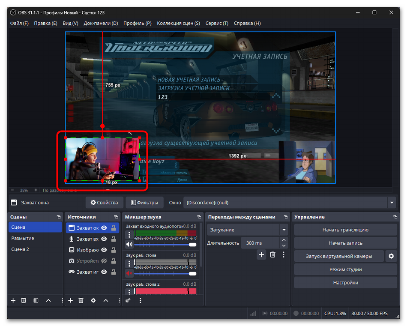The width and height of the screenshot is (407, 326).
Task: Toggle lock on Захват входного source
Action: pyautogui.click(x=114, y=239)
